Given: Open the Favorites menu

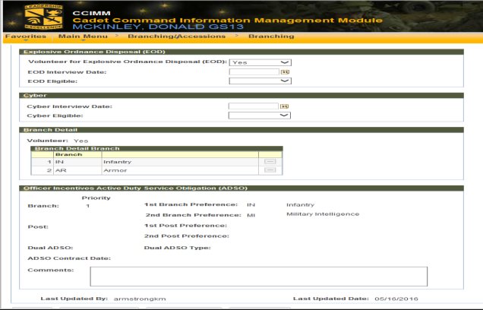Looking at the screenshot, I should click(x=26, y=36).
